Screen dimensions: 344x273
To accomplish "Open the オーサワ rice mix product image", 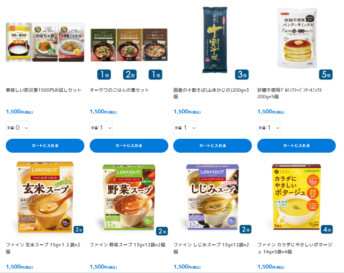I will pyautogui.click(x=129, y=45).
